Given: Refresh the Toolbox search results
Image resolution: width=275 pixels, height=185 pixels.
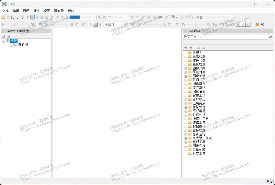Looking at the screenshot, I should (270, 37).
